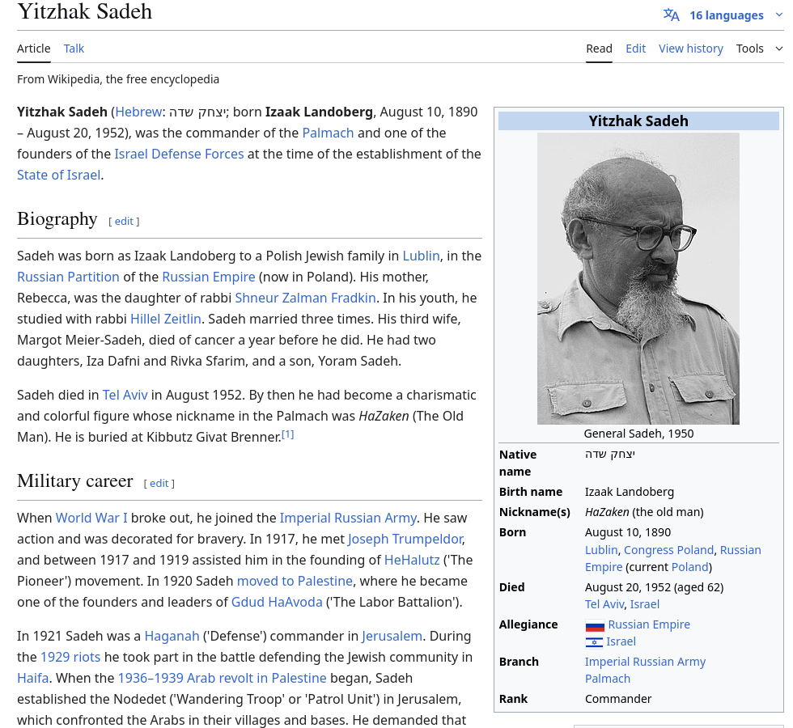Open the Palmach link in intro paragraph

[328, 133]
